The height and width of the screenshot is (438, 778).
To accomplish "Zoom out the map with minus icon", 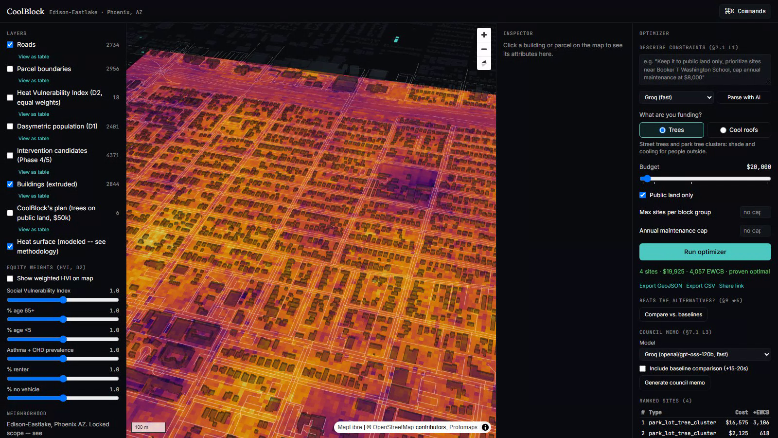I will tap(484, 49).
